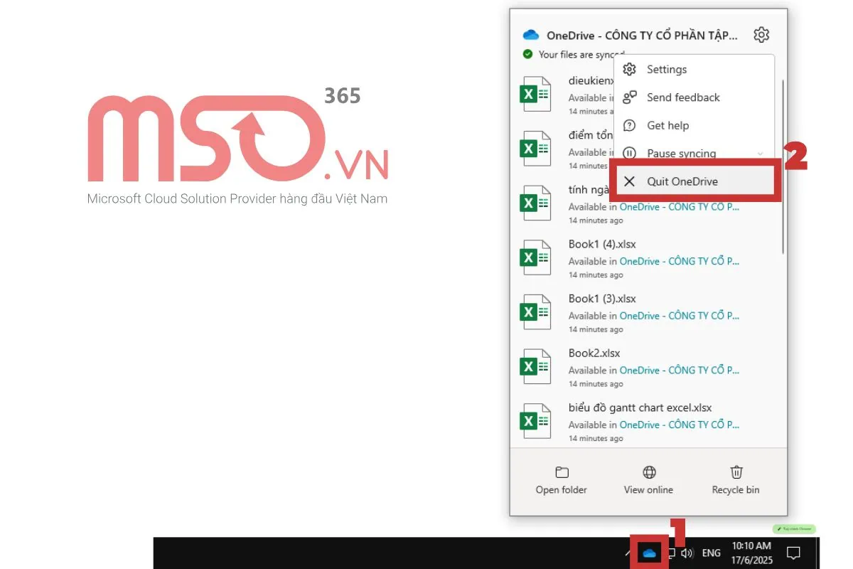Click the Open folder icon
This screenshot has height=569, width=853.
(x=562, y=473)
